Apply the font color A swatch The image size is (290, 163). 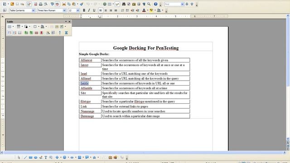(144, 10)
